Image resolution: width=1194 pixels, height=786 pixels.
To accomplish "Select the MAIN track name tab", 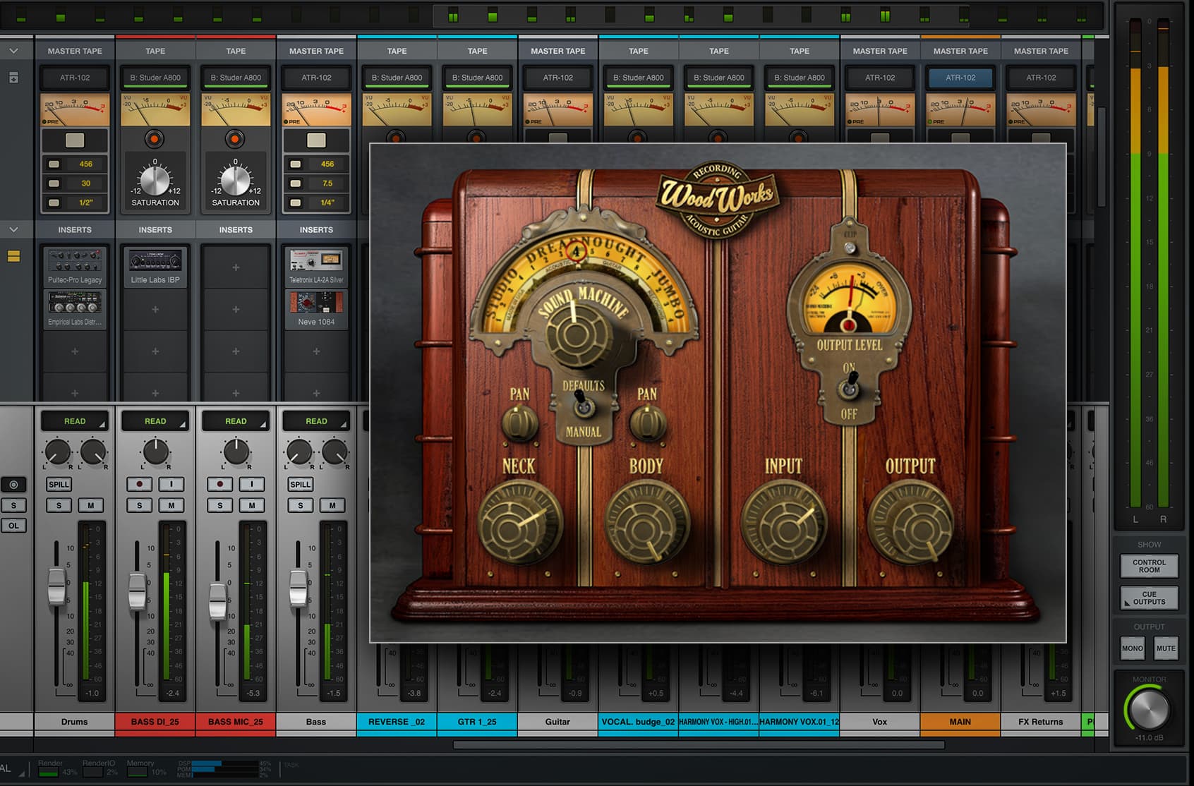I will click(x=960, y=722).
